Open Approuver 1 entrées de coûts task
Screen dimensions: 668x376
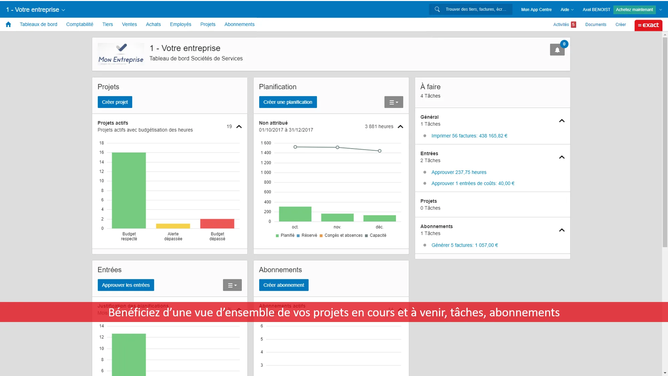tap(473, 183)
